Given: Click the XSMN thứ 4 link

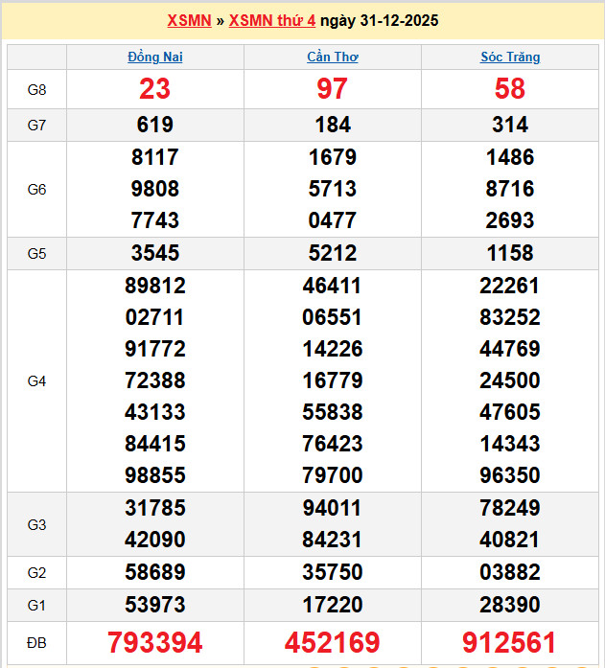Looking at the screenshot, I should (272, 20).
